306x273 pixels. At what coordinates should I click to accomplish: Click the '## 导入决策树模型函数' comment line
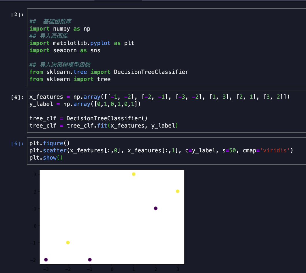tap(60, 65)
